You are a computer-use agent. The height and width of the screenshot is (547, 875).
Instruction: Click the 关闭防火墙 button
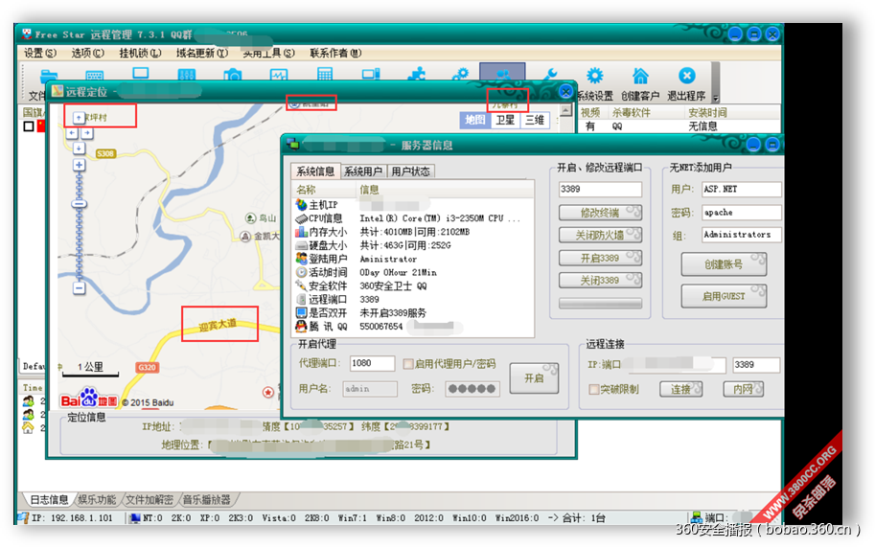[x=600, y=235]
